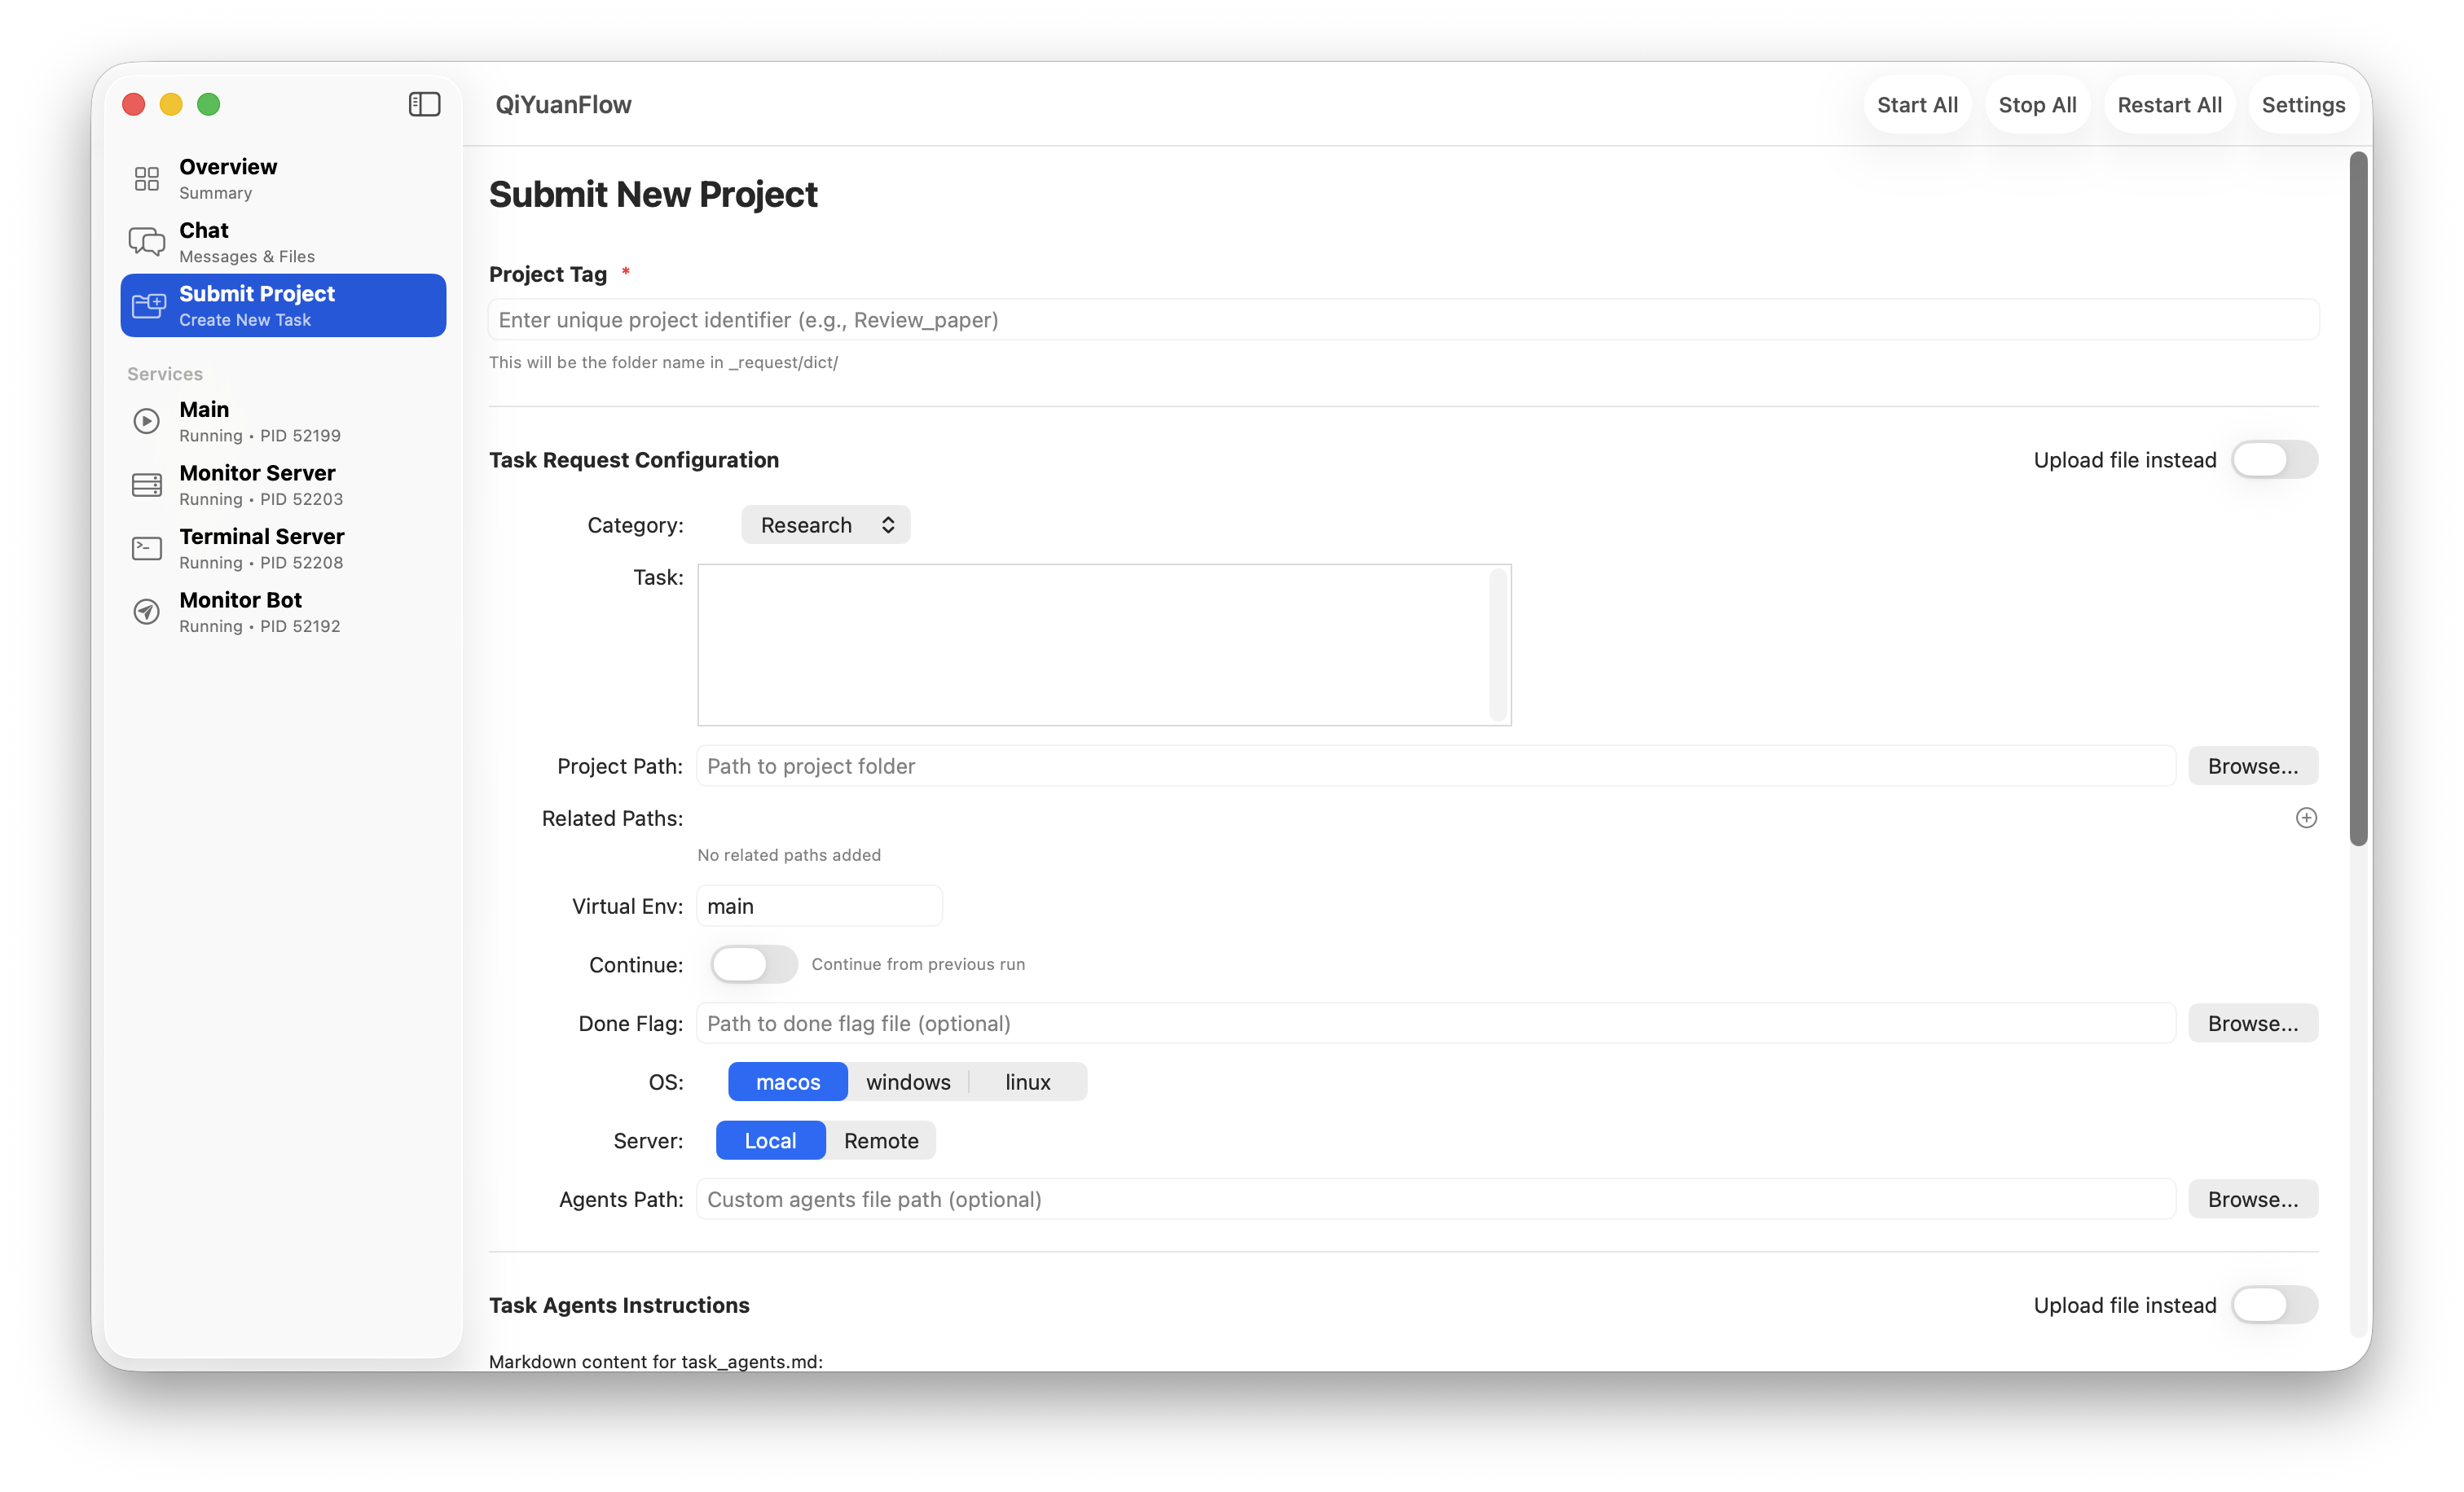The image size is (2464, 1492).
Task: Click Start All button
Action: tap(1917, 105)
